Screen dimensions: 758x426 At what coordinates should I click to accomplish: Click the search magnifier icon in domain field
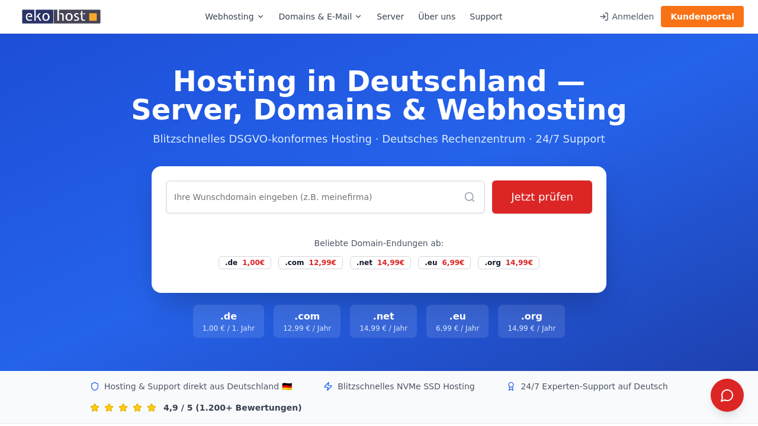point(470,197)
